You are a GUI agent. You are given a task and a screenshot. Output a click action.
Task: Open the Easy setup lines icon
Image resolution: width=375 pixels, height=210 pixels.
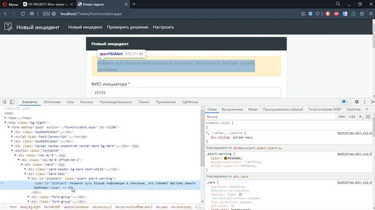pos(370,14)
